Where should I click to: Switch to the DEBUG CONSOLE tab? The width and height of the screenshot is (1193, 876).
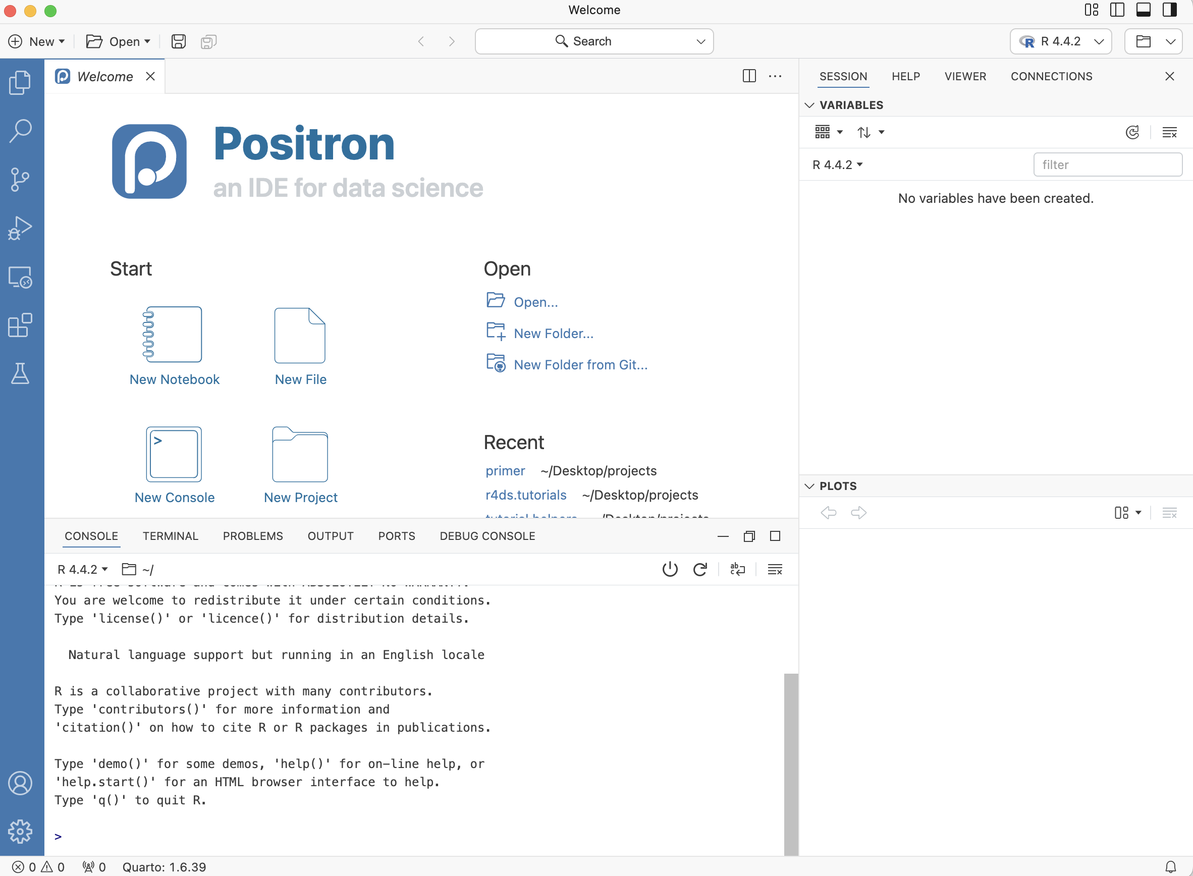pos(487,536)
